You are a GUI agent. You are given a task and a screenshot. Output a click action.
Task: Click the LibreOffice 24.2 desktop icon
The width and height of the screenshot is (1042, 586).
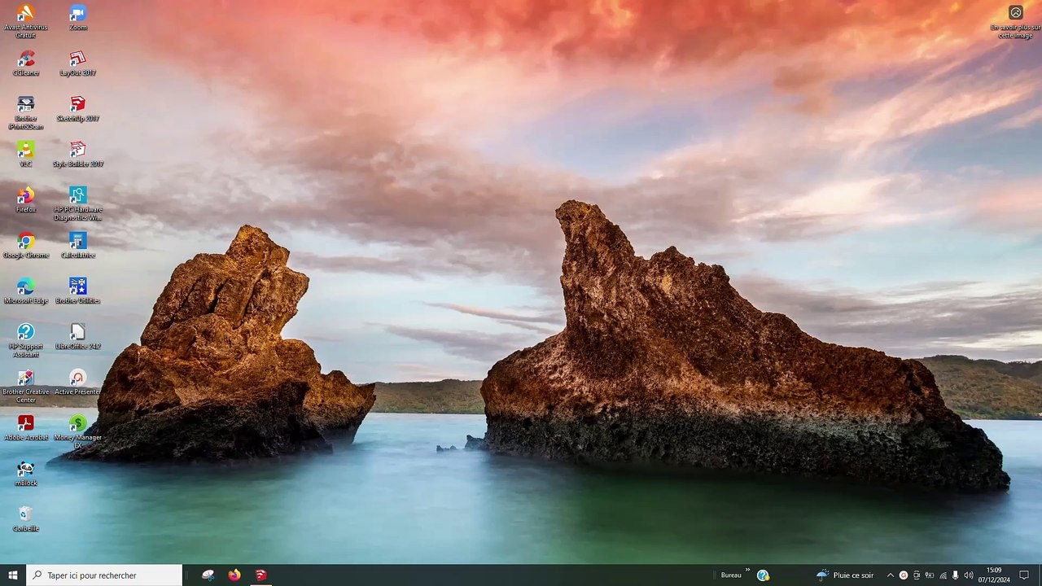(77, 333)
